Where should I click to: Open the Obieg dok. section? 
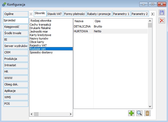16,85
